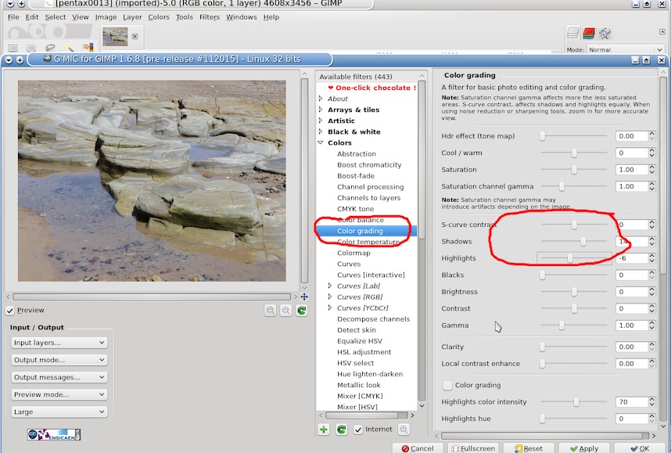Image resolution: width=671 pixels, height=453 pixels.
Task: Click the Brightness slider handle
Action: tap(574, 292)
